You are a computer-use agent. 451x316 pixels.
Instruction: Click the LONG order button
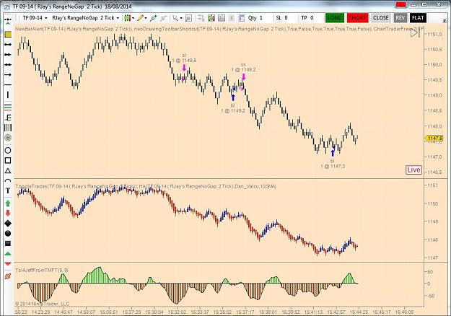[x=335, y=18]
